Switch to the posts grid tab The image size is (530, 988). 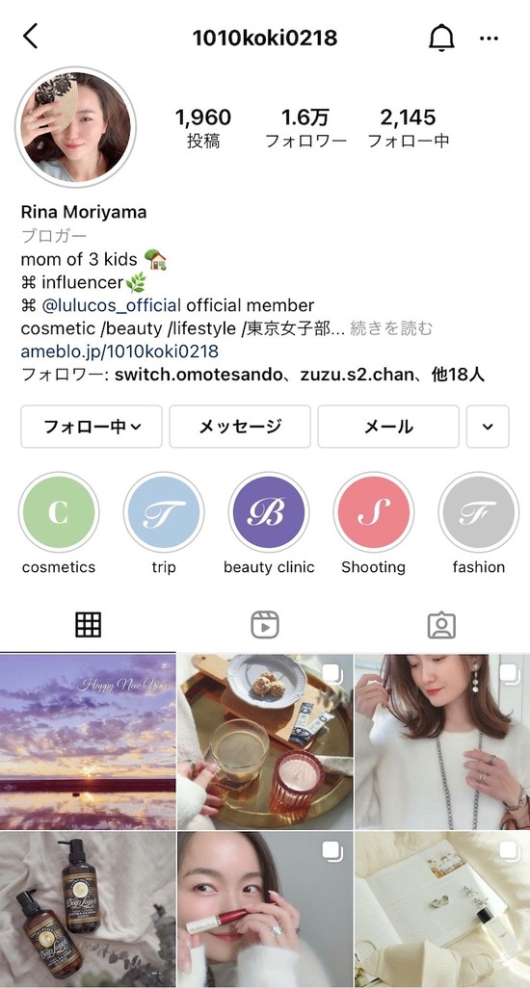coord(89,625)
